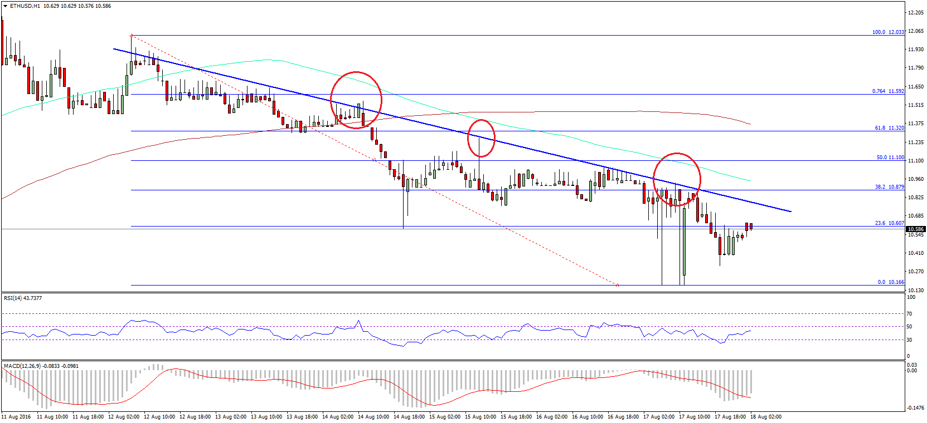The image size is (927, 423).
Task: Click the 11 Aug 10:00 time label
Action: [52, 417]
